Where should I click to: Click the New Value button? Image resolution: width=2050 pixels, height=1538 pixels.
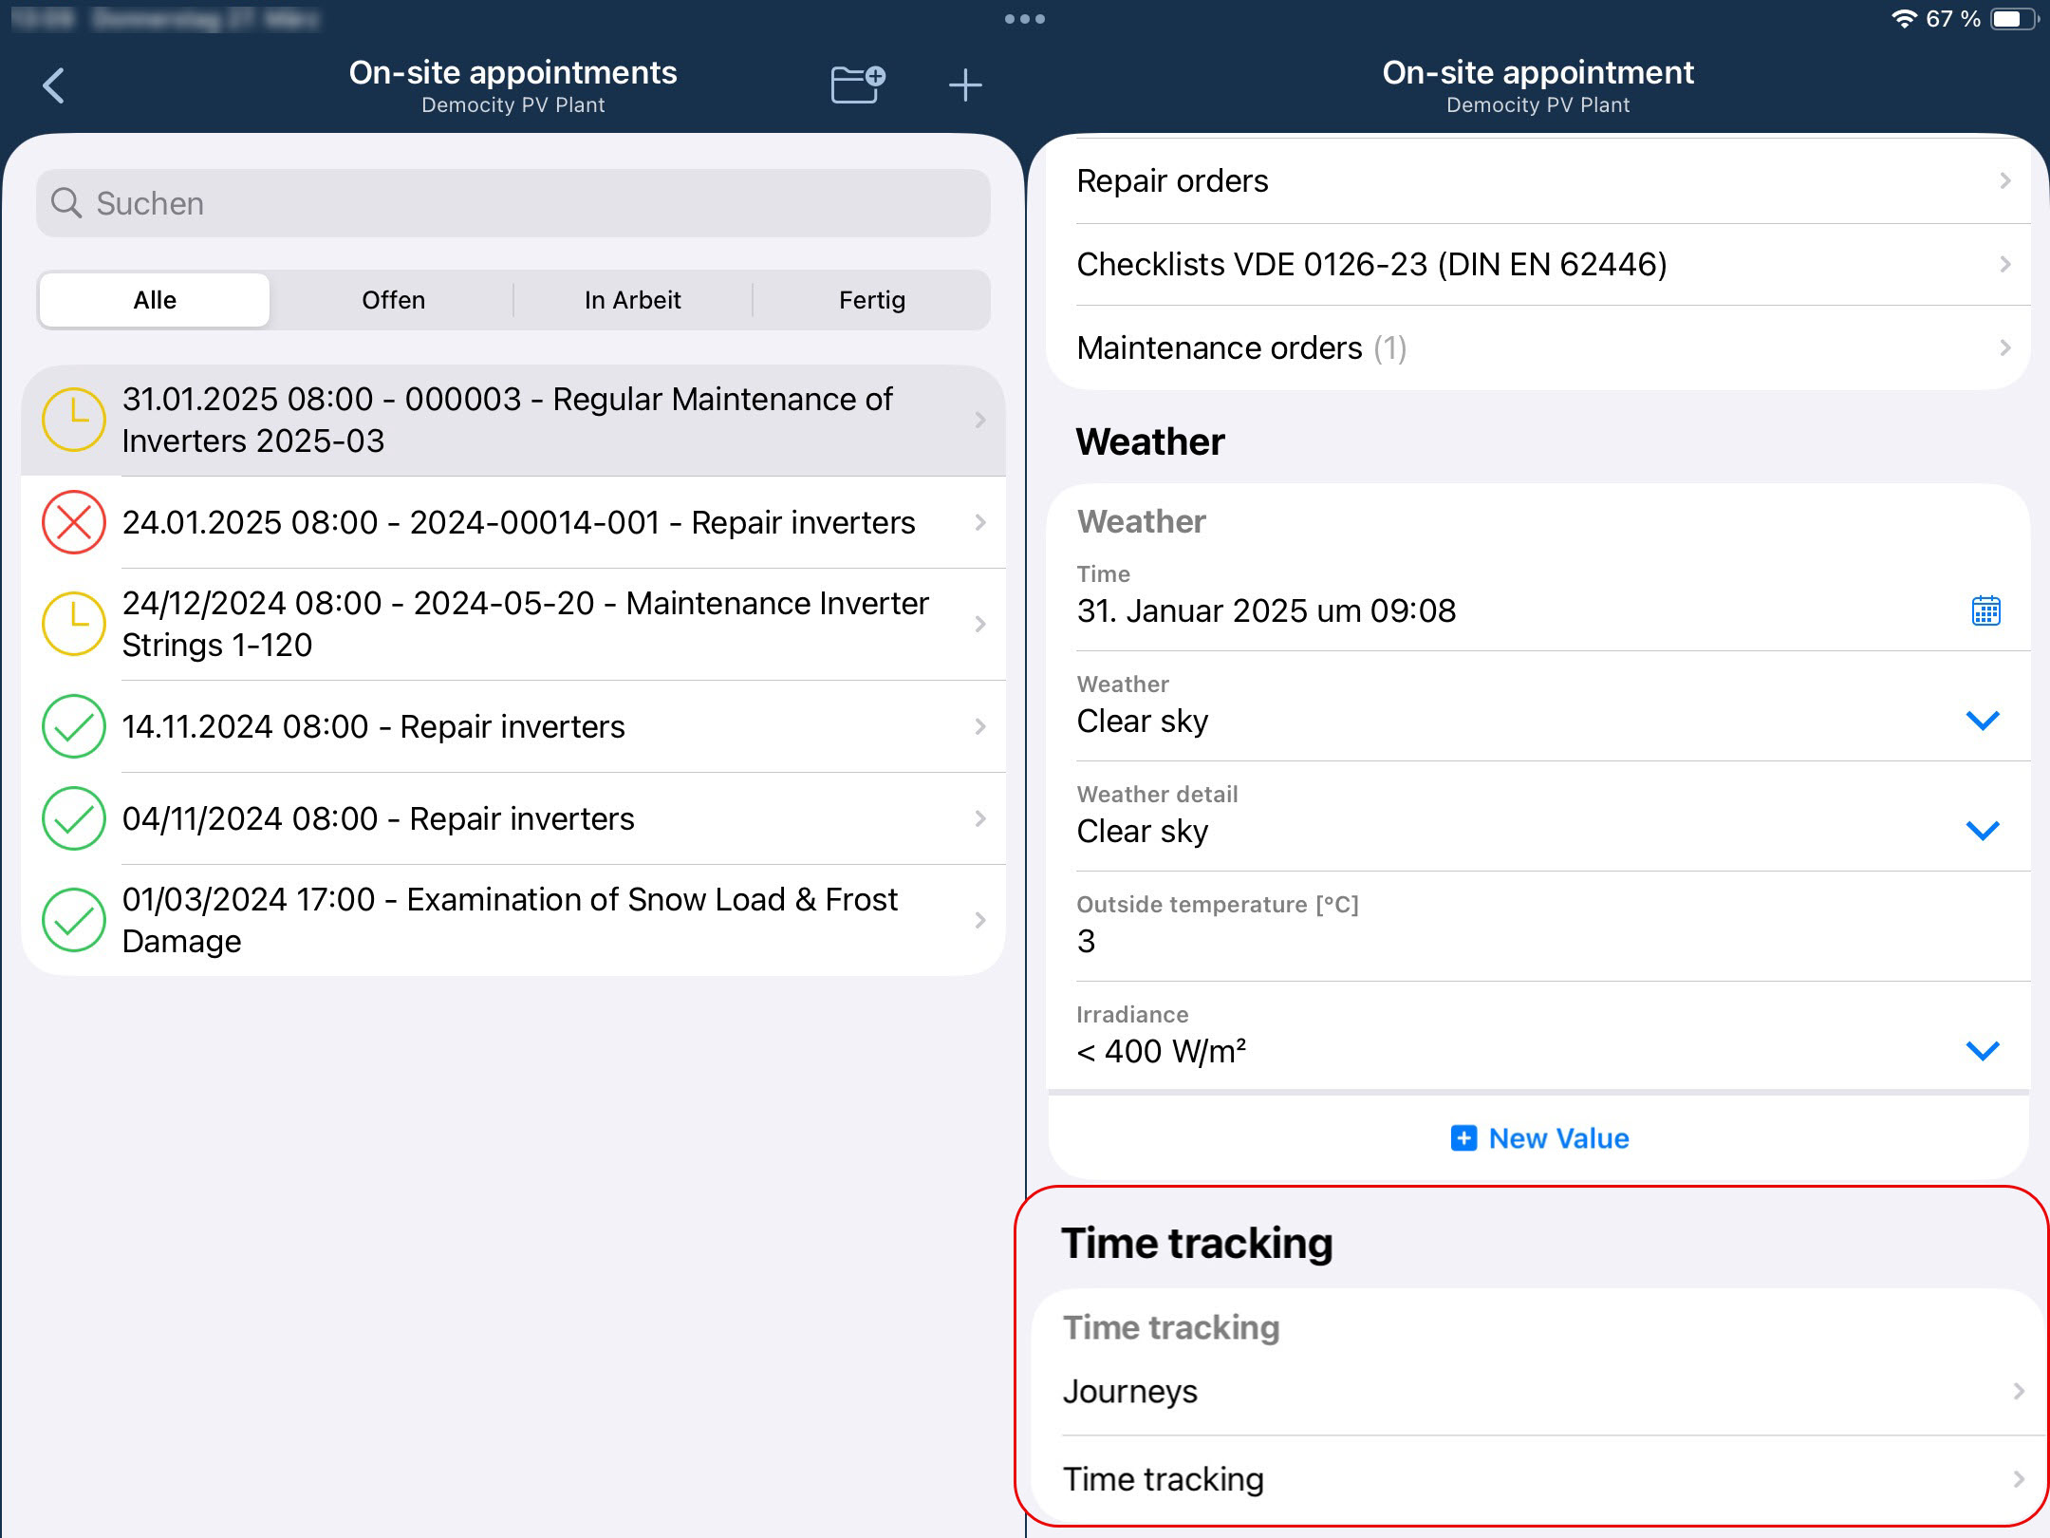1539,1138
